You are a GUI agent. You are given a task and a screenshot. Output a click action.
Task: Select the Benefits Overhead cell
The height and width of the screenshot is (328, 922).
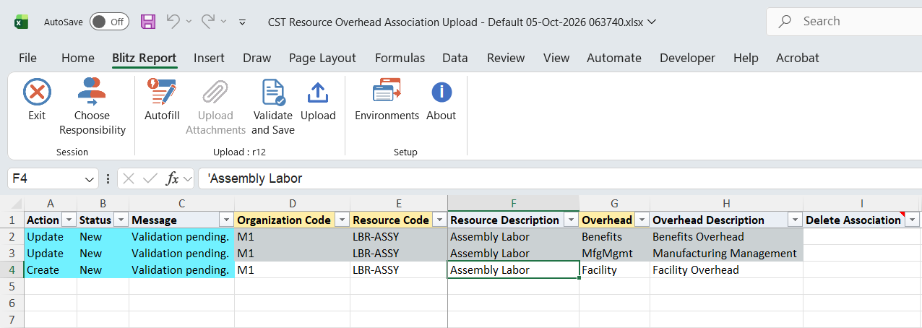tap(726, 237)
